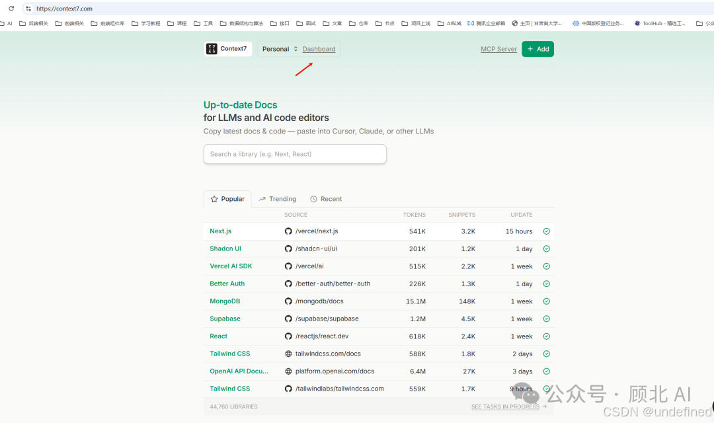Screen dimensions: 714x423
Task: Open the React library link
Action: point(219,336)
